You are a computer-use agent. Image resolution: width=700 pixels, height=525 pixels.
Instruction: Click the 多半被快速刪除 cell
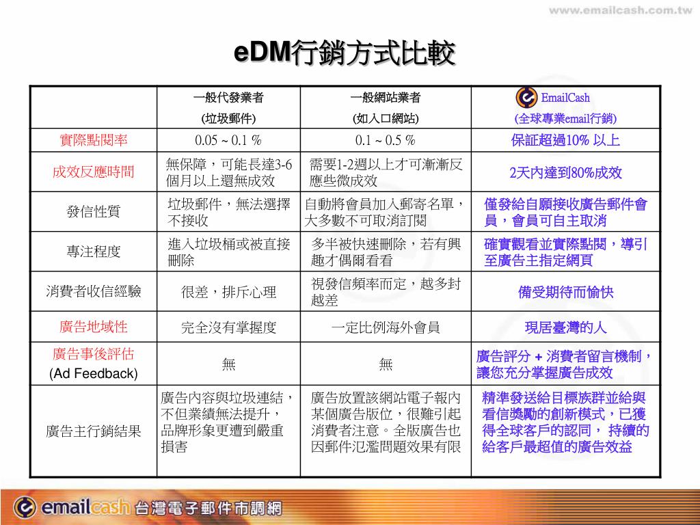[x=386, y=252]
